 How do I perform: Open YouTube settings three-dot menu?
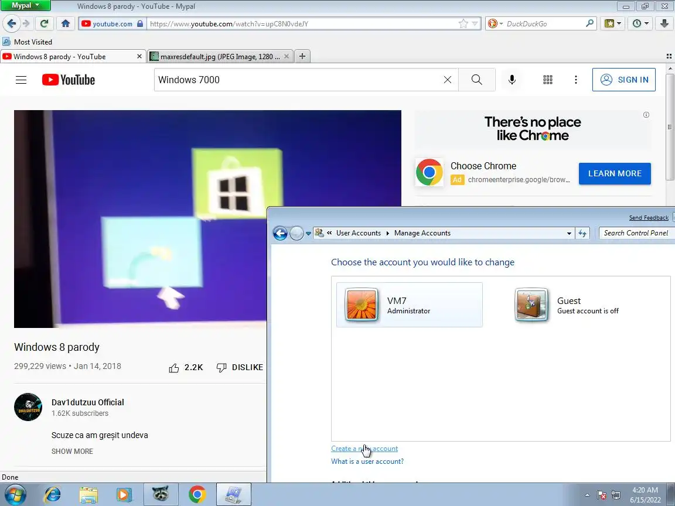575,80
